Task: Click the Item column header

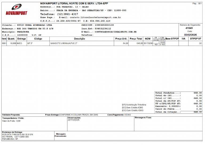Action: pos(4,39)
